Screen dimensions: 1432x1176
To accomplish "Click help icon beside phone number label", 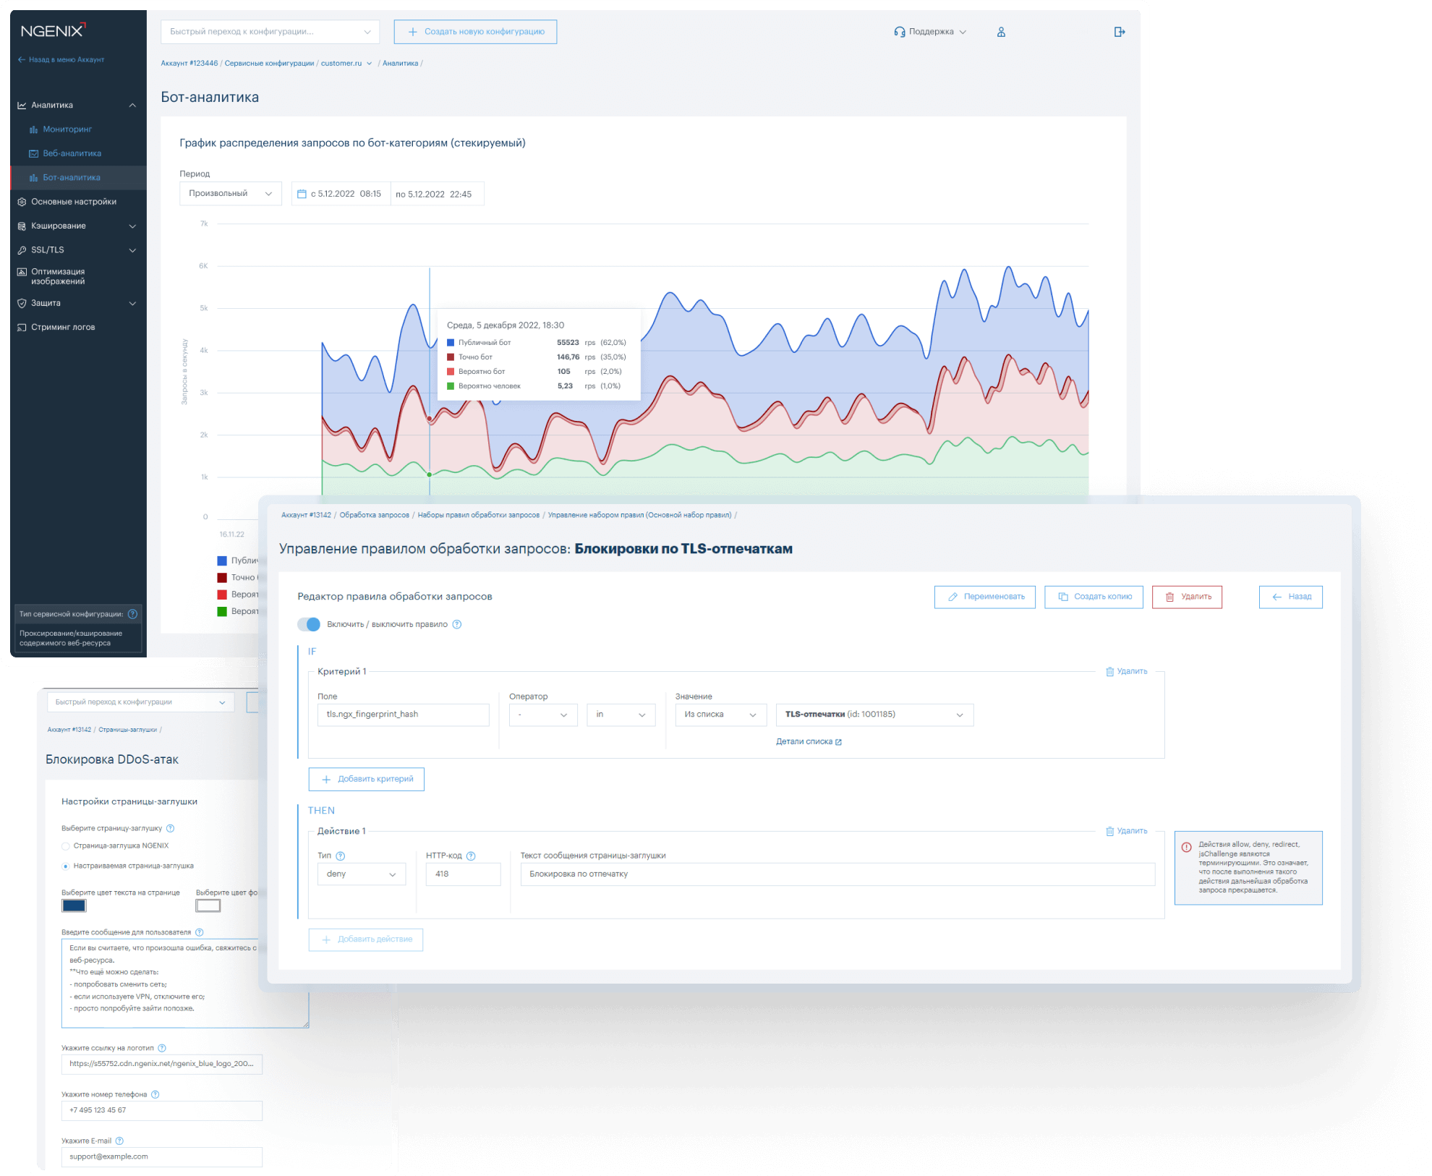I will (x=155, y=1095).
